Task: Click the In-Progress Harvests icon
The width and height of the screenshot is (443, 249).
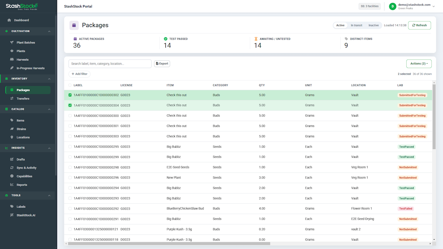Action: [x=12, y=68]
